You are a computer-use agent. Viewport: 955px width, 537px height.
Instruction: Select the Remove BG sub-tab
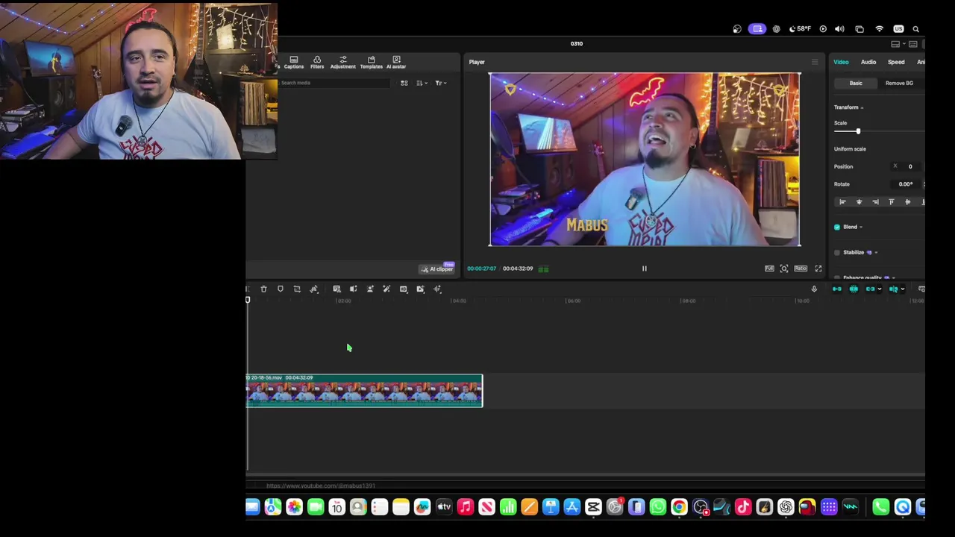(x=899, y=84)
